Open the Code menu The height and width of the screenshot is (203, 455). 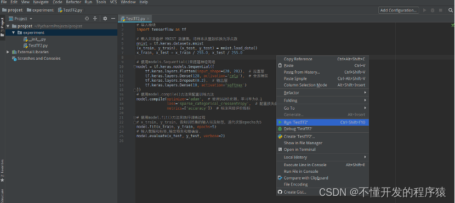58,2
